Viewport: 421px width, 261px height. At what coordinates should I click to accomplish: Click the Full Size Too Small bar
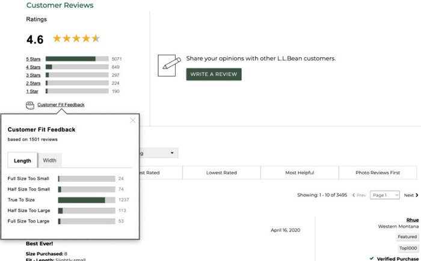click(87, 179)
